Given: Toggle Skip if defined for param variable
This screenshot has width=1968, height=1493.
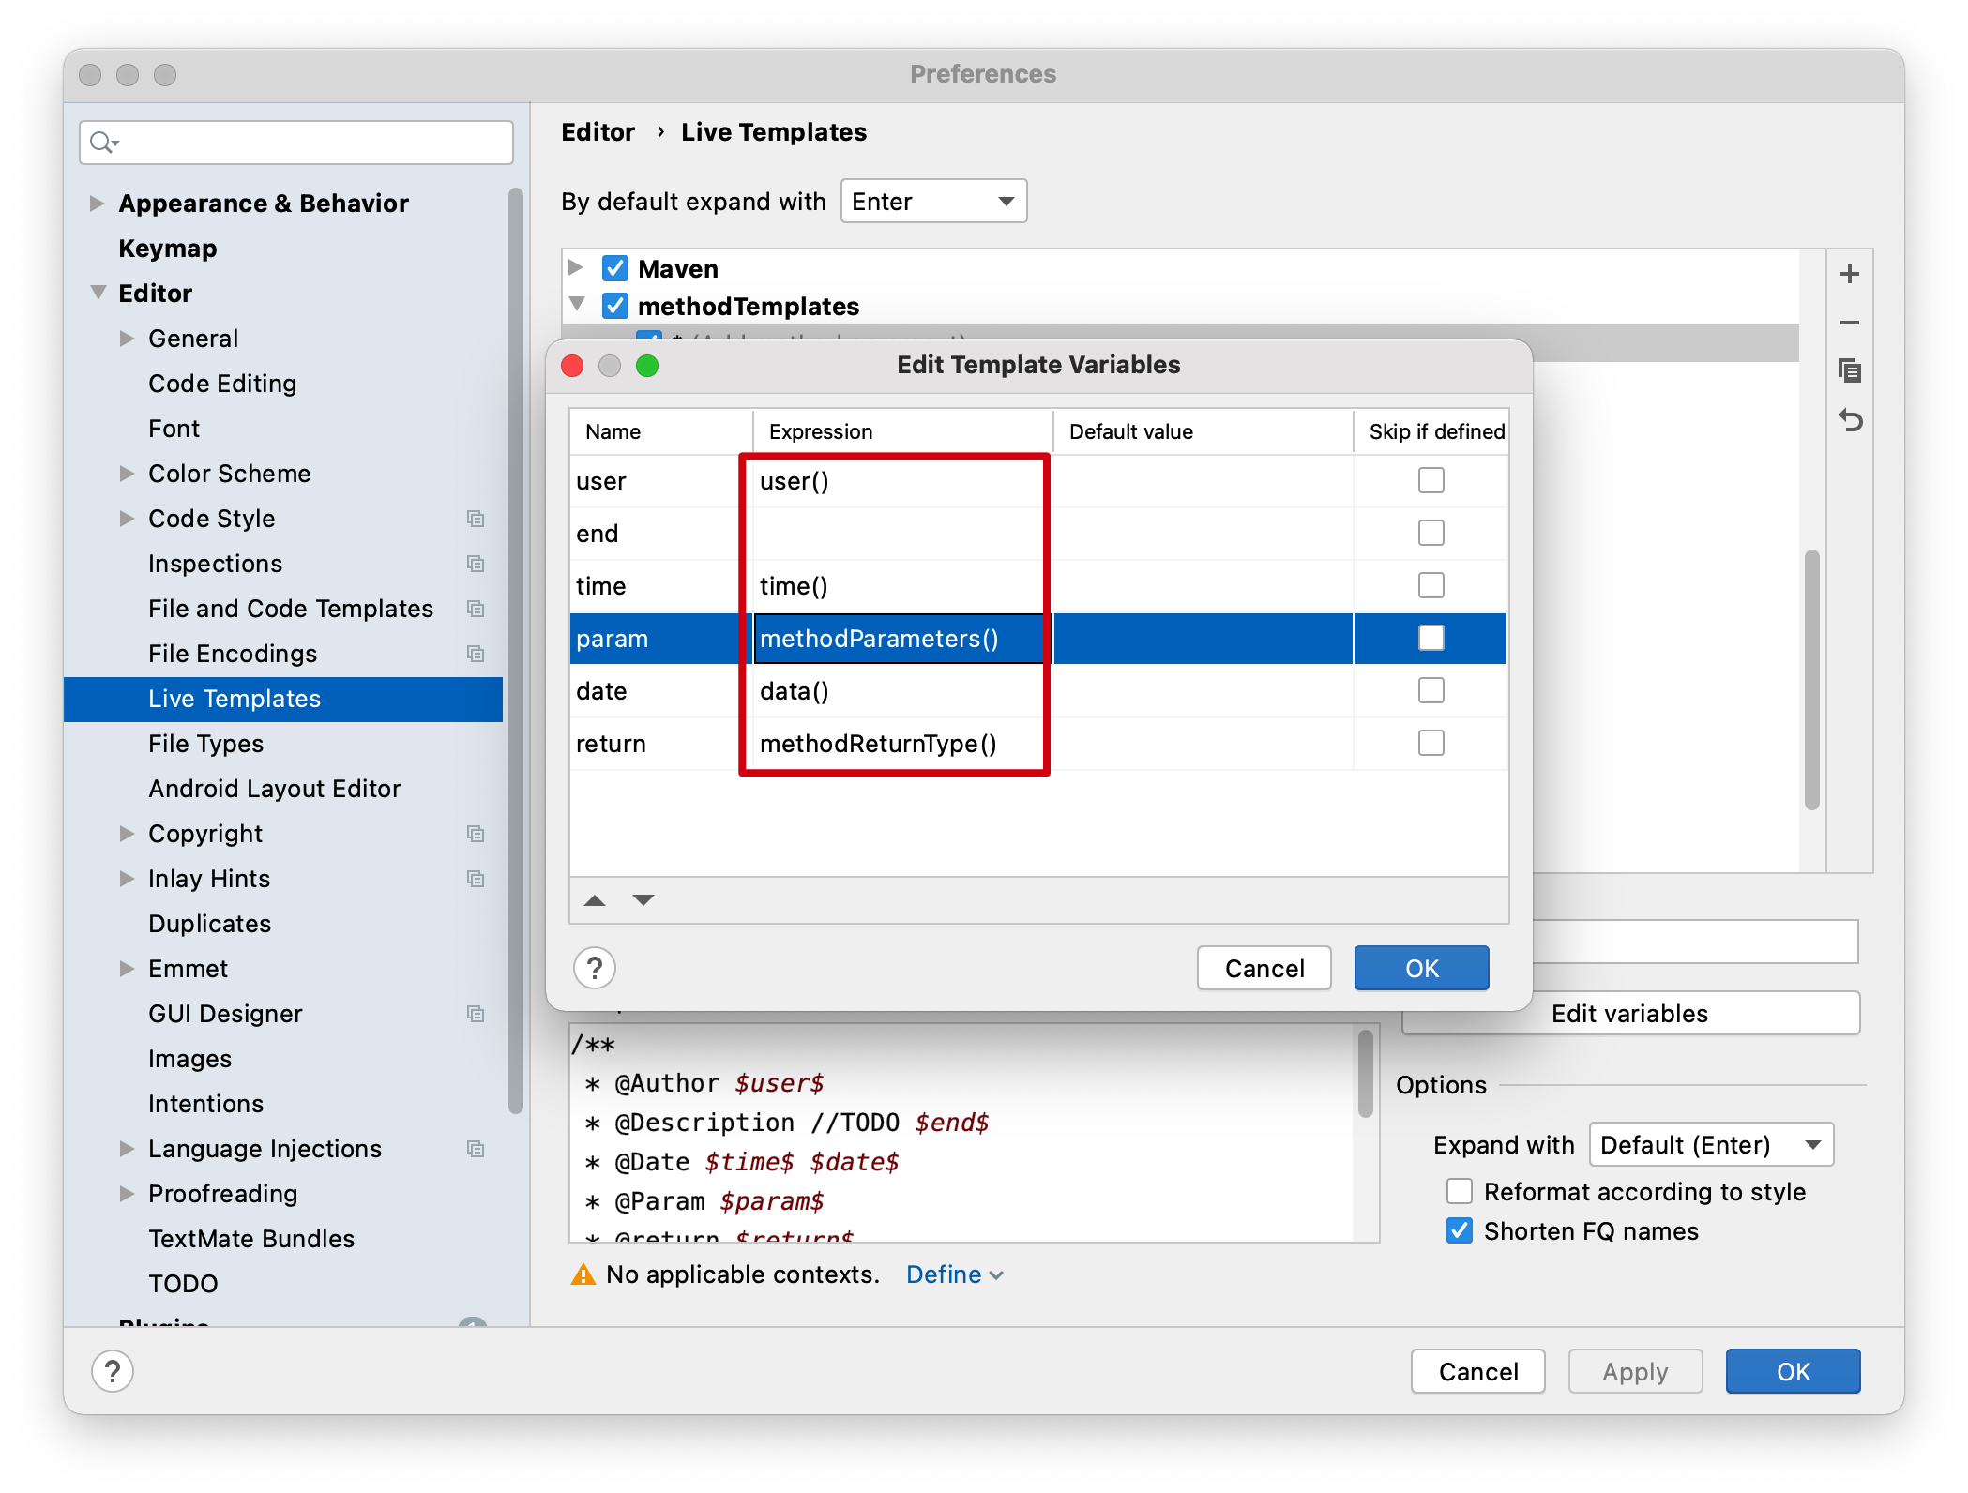Looking at the screenshot, I should click(x=1431, y=637).
